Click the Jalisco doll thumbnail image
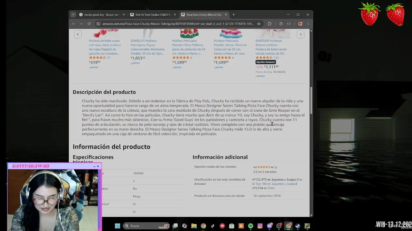The image size is (412, 231). 231,33
